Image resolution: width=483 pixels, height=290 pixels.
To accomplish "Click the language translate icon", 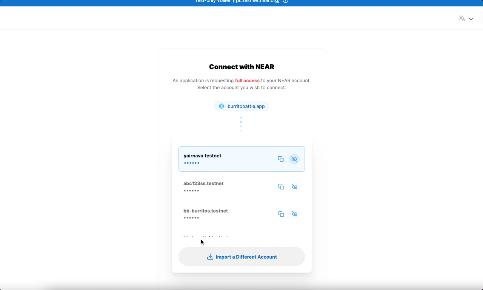I will (x=462, y=19).
